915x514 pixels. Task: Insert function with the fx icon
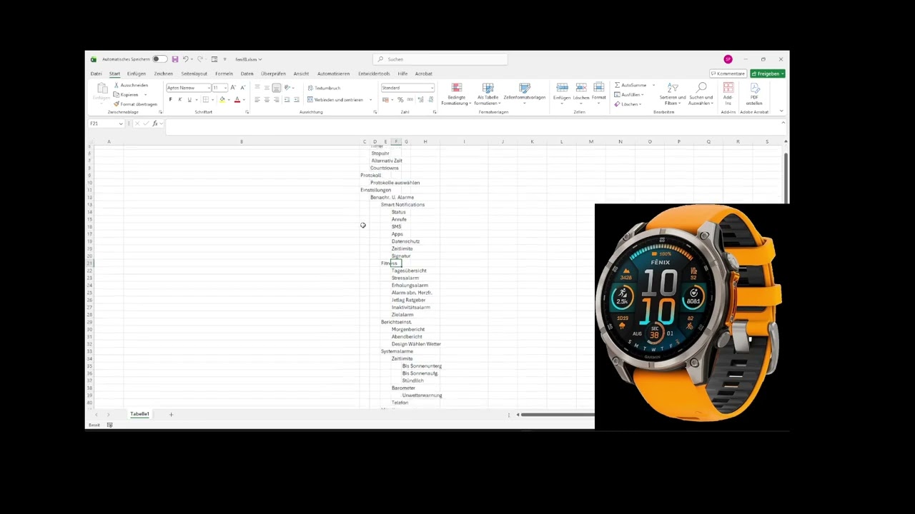tap(155, 124)
